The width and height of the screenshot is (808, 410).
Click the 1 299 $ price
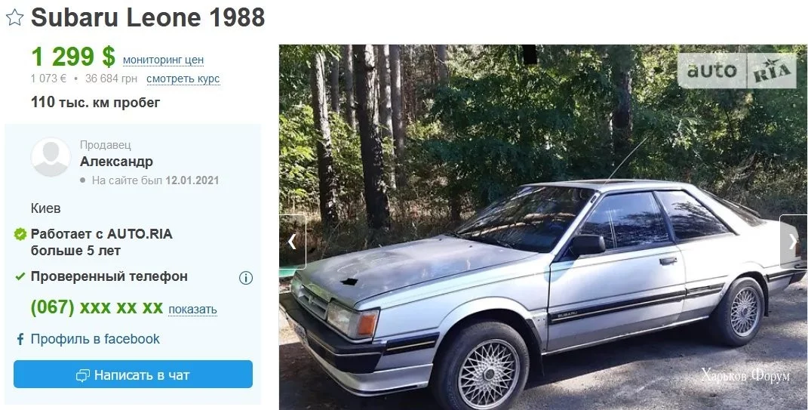tap(73, 56)
